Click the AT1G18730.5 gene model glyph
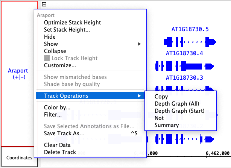This screenshot has width=231, height=168. click(x=190, y=42)
